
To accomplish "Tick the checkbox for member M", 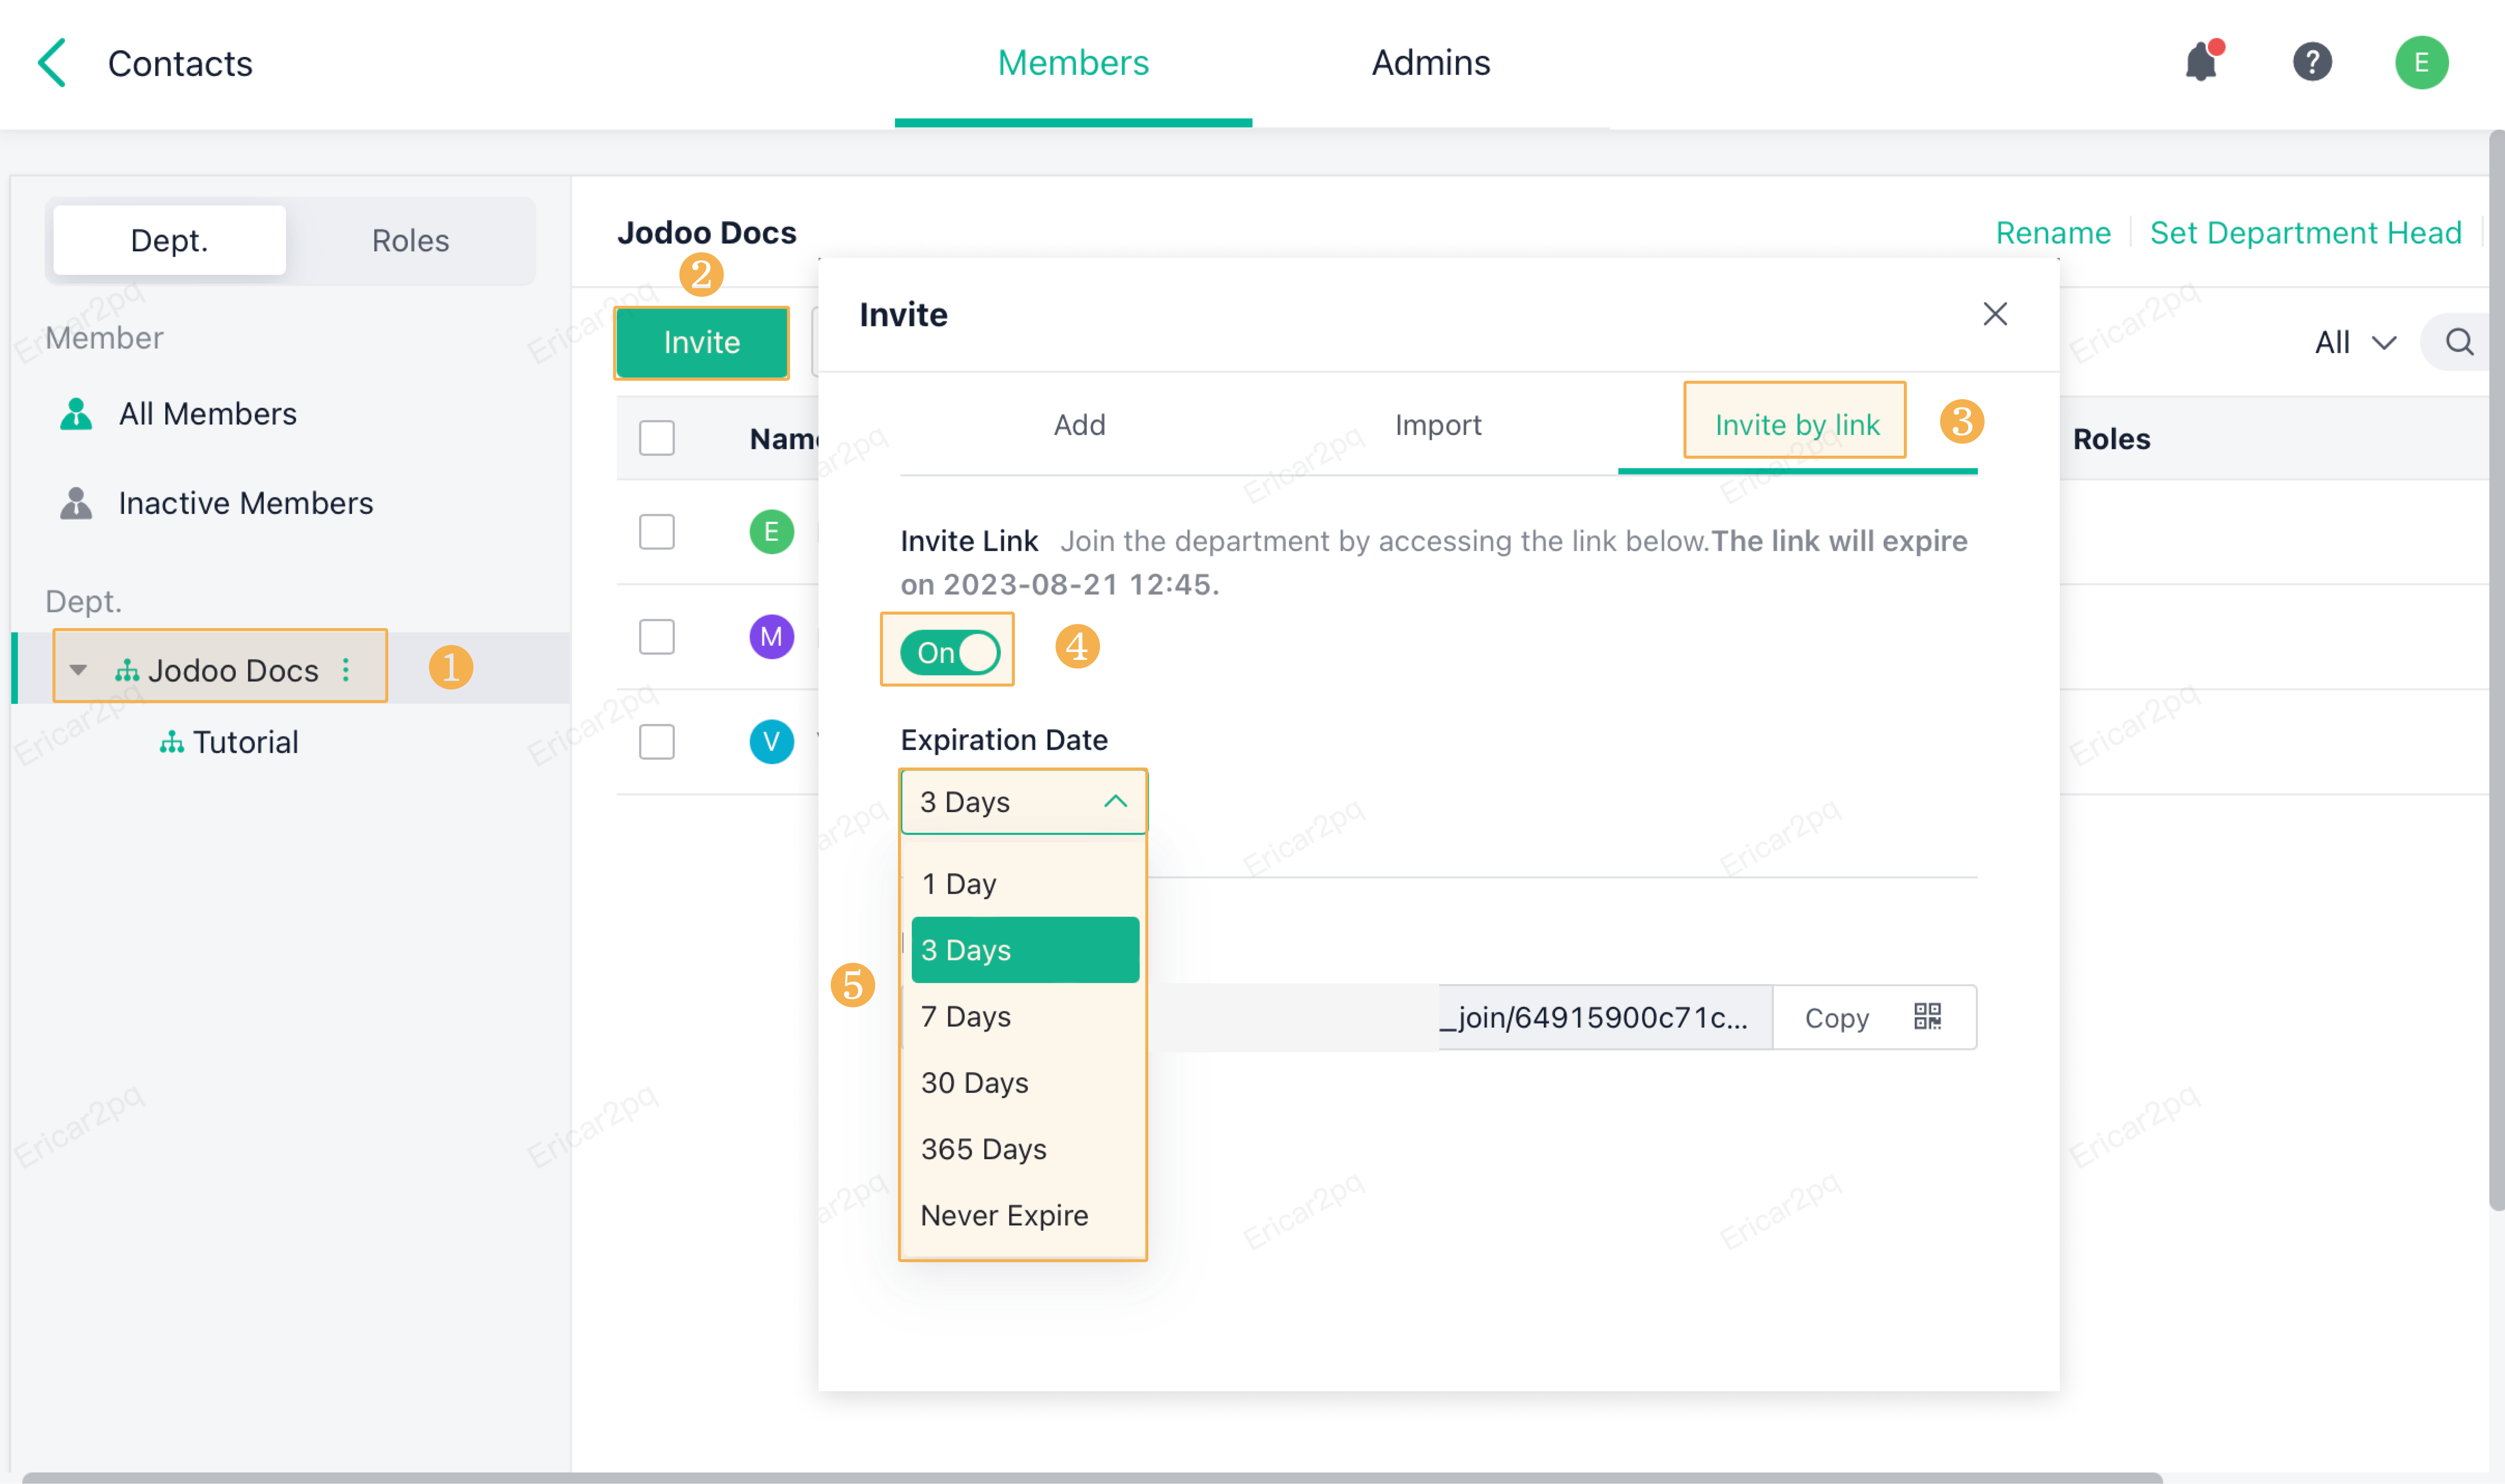I will point(657,637).
